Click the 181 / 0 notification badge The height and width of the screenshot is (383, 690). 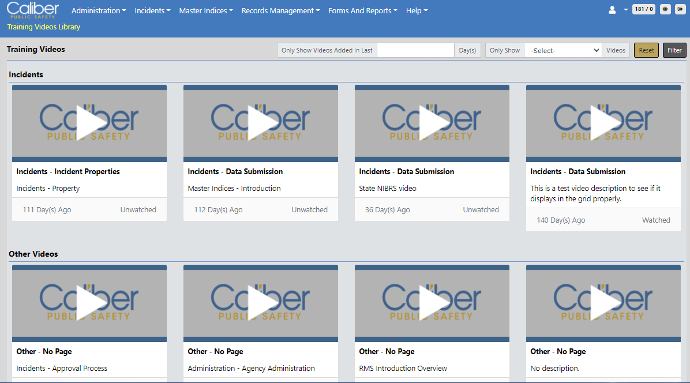tap(643, 9)
